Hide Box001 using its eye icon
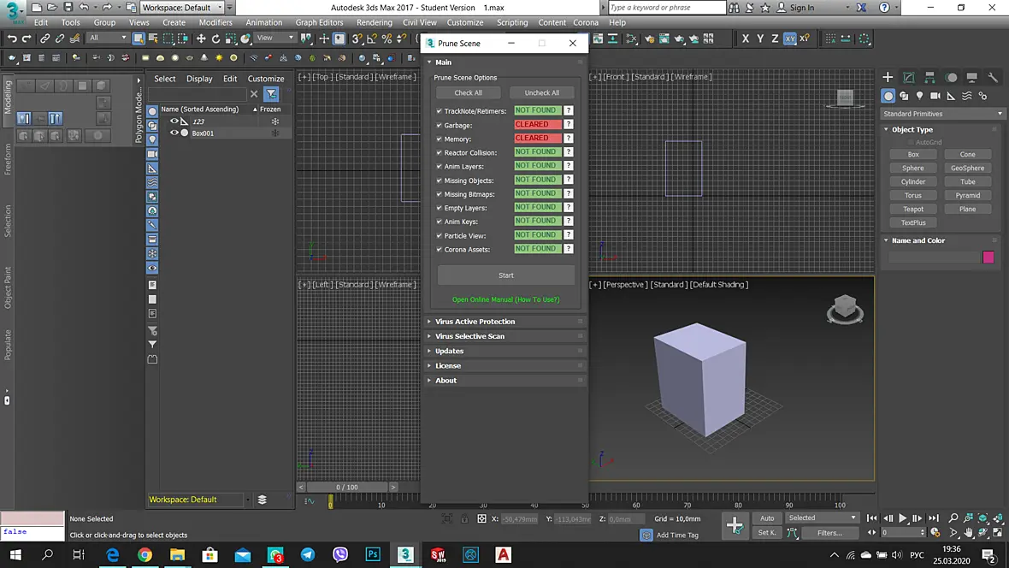This screenshot has width=1009, height=568. (174, 133)
